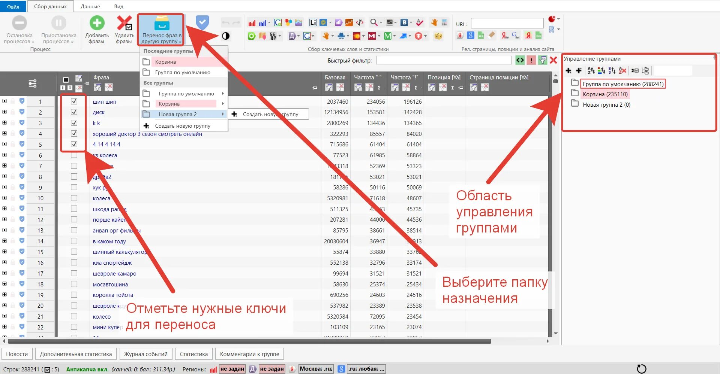Uncheck the checkbox for row диск
This screenshot has width=720, height=374.
(x=74, y=112)
